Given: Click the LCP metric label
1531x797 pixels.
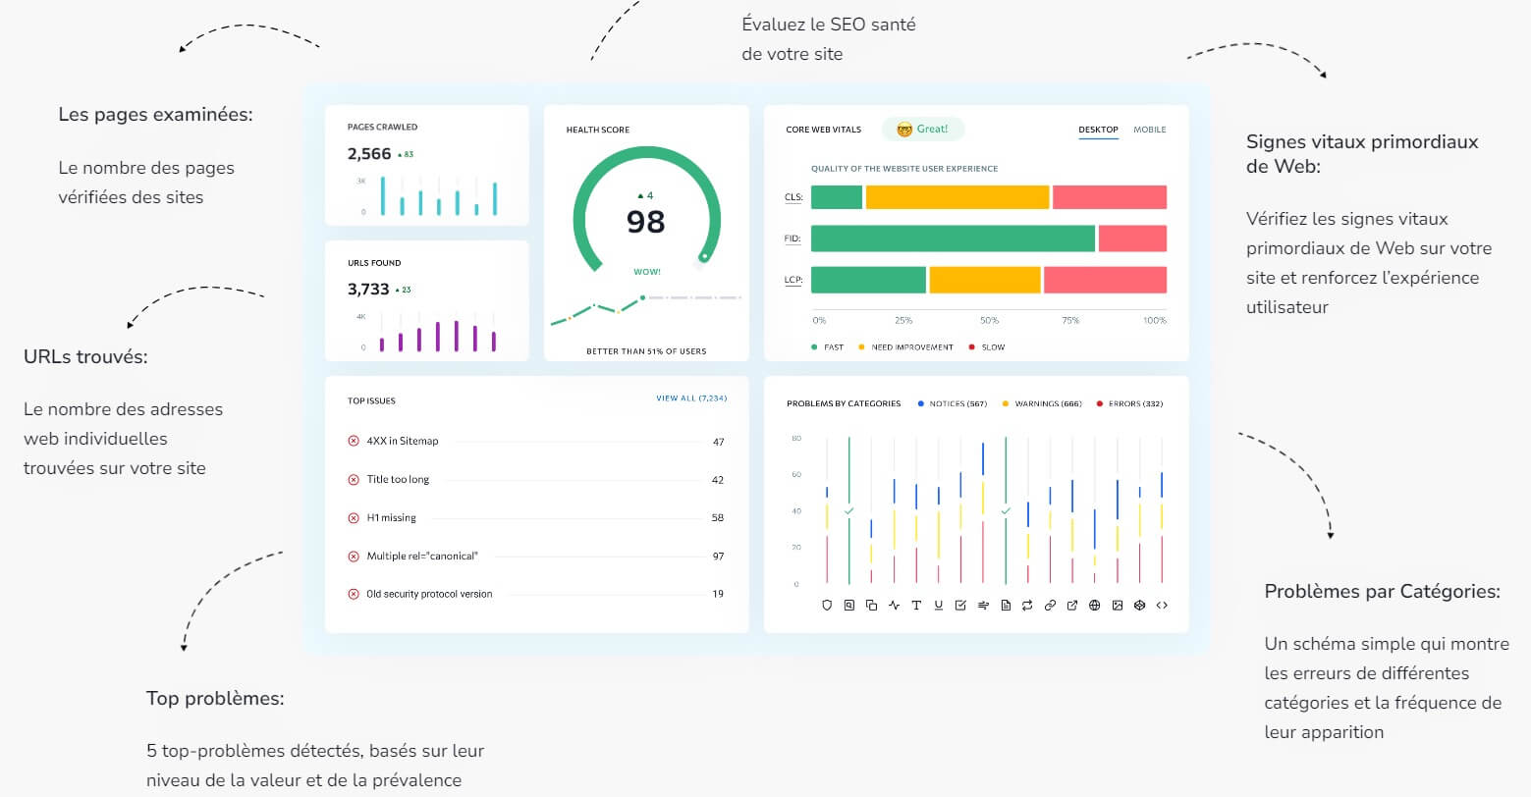Looking at the screenshot, I should (793, 280).
